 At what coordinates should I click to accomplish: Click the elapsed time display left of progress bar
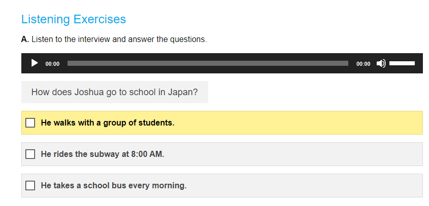coord(52,64)
